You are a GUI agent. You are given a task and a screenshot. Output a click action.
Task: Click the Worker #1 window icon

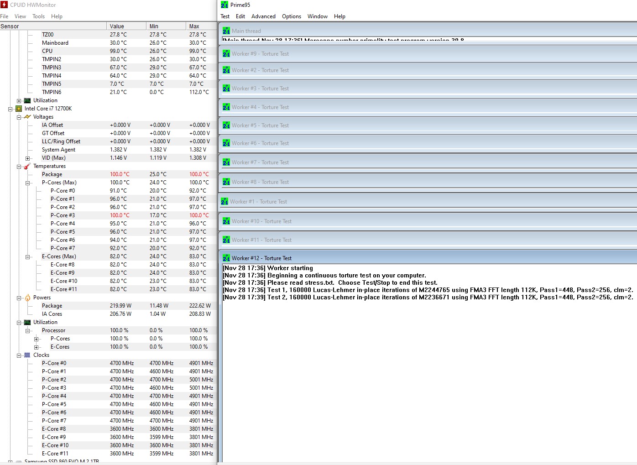(x=225, y=202)
